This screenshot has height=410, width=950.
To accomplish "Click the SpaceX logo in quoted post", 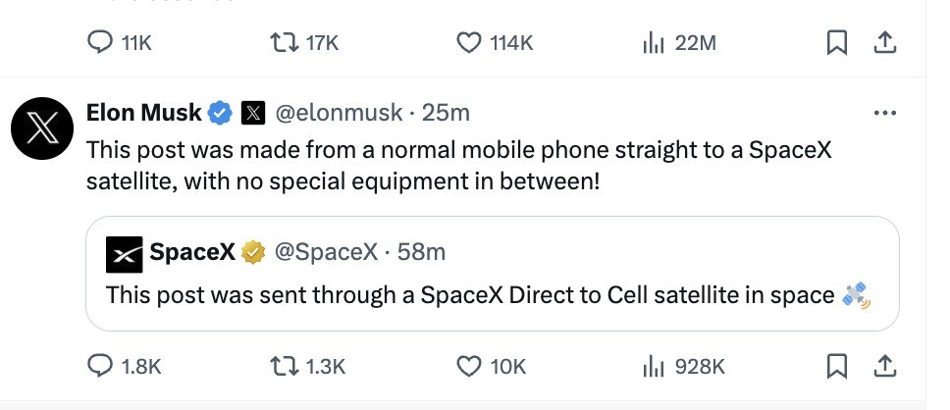I will click(124, 253).
